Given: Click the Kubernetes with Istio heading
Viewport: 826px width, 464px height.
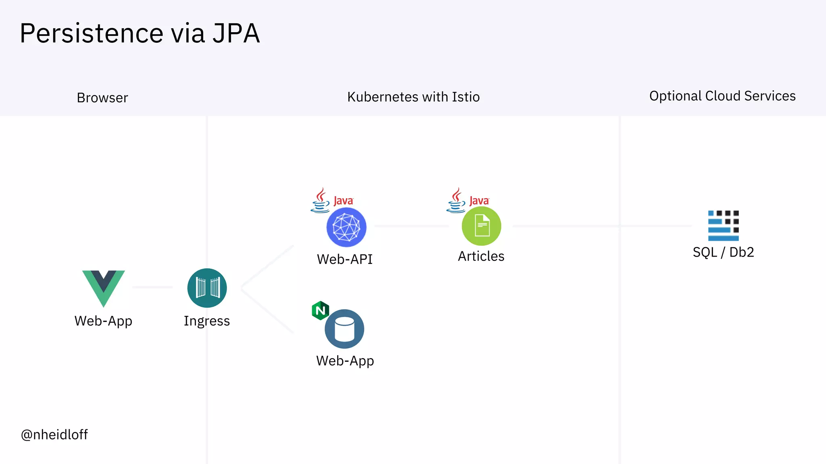Looking at the screenshot, I should pyautogui.click(x=413, y=97).
